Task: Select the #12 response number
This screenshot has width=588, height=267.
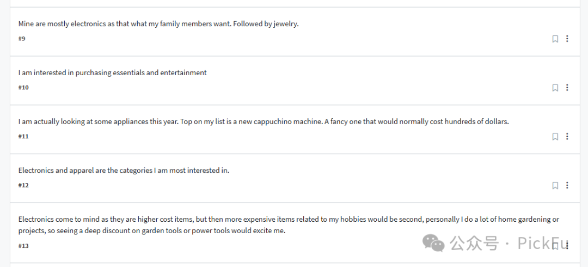Action: pyautogui.click(x=23, y=185)
